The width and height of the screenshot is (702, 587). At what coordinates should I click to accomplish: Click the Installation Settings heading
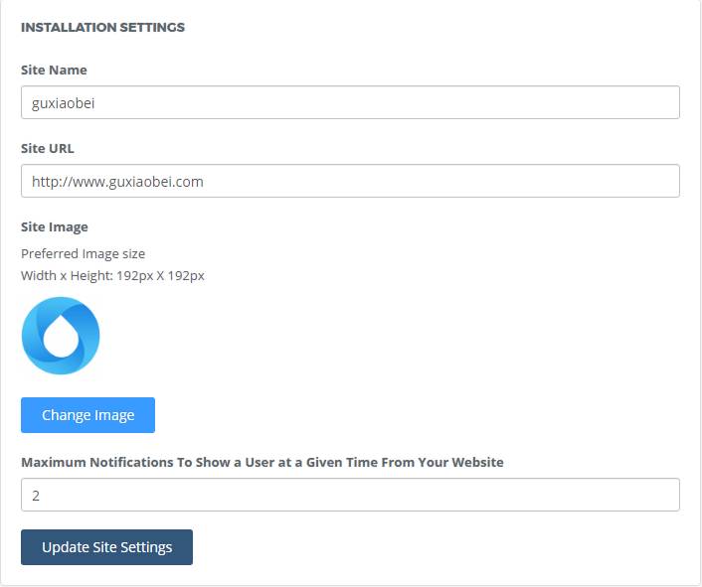[x=102, y=27]
